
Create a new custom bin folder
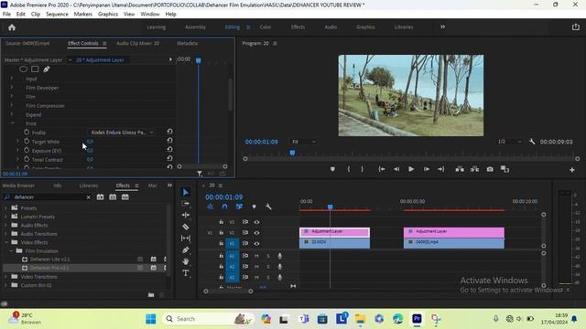pos(151,295)
